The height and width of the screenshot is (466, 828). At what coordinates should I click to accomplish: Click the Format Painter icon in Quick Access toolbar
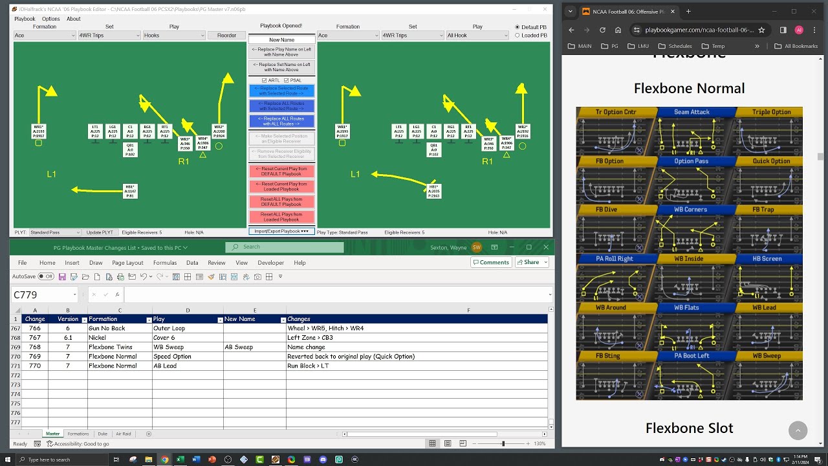coord(210,276)
